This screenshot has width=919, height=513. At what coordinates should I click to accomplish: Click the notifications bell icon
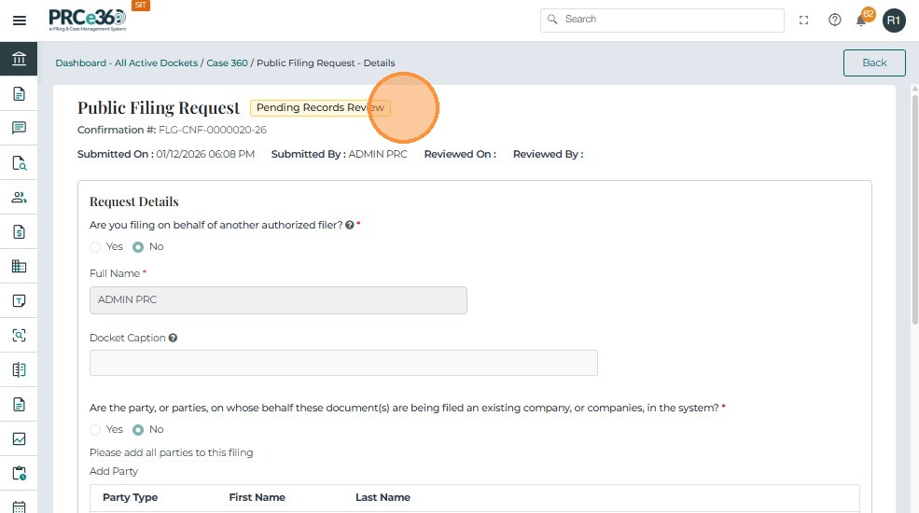click(x=861, y=20)
